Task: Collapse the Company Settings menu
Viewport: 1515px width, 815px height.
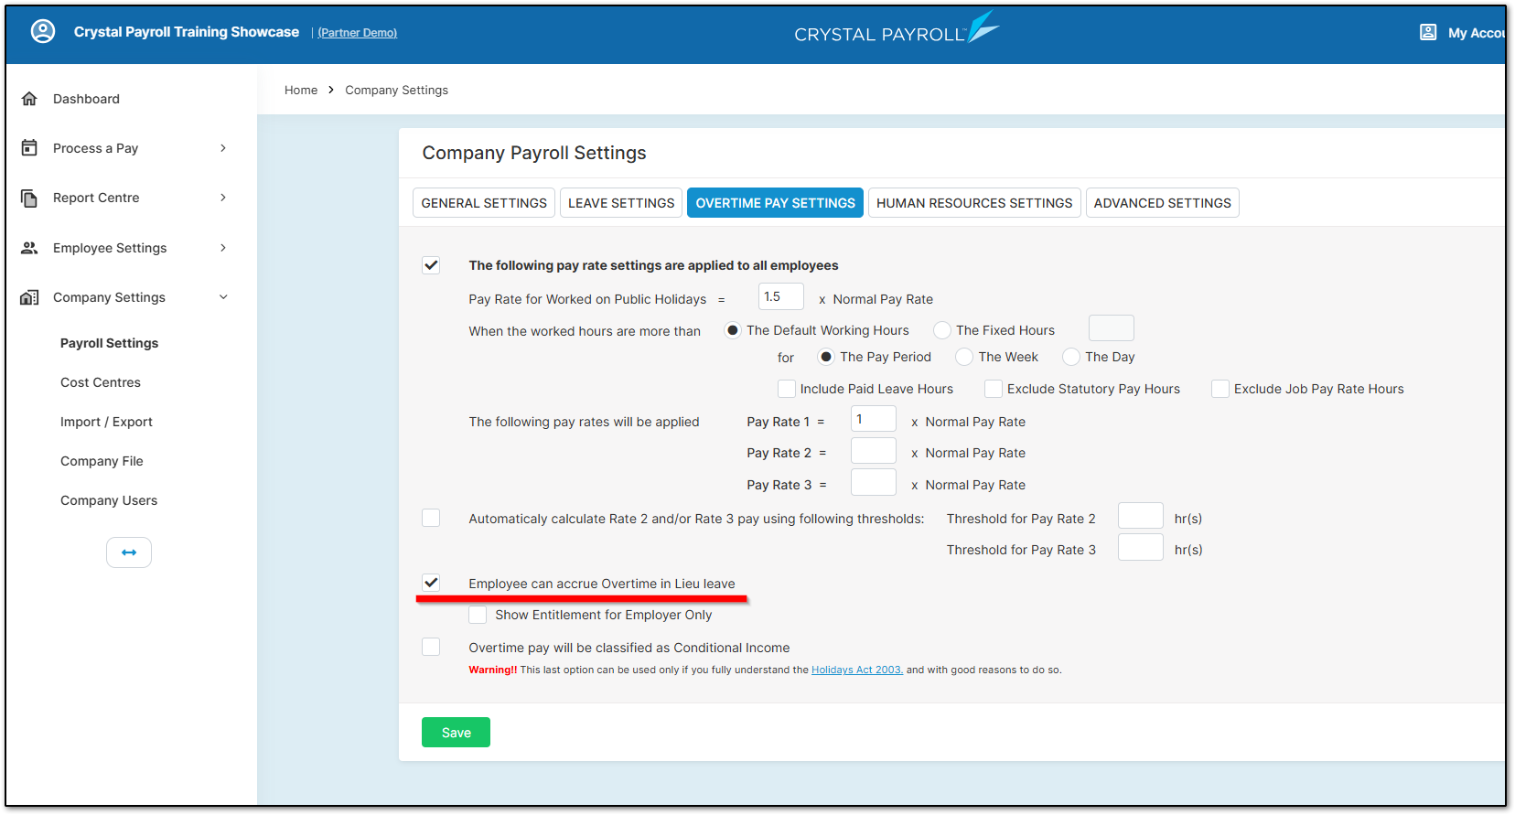Action: click(x=223, y=297)
